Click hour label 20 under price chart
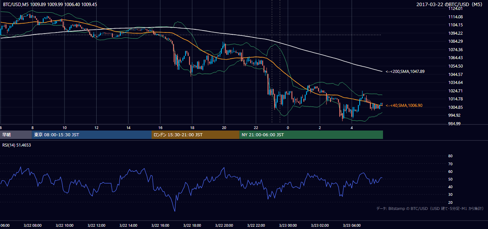The image size is (488, 229). (x=224, y=128)
